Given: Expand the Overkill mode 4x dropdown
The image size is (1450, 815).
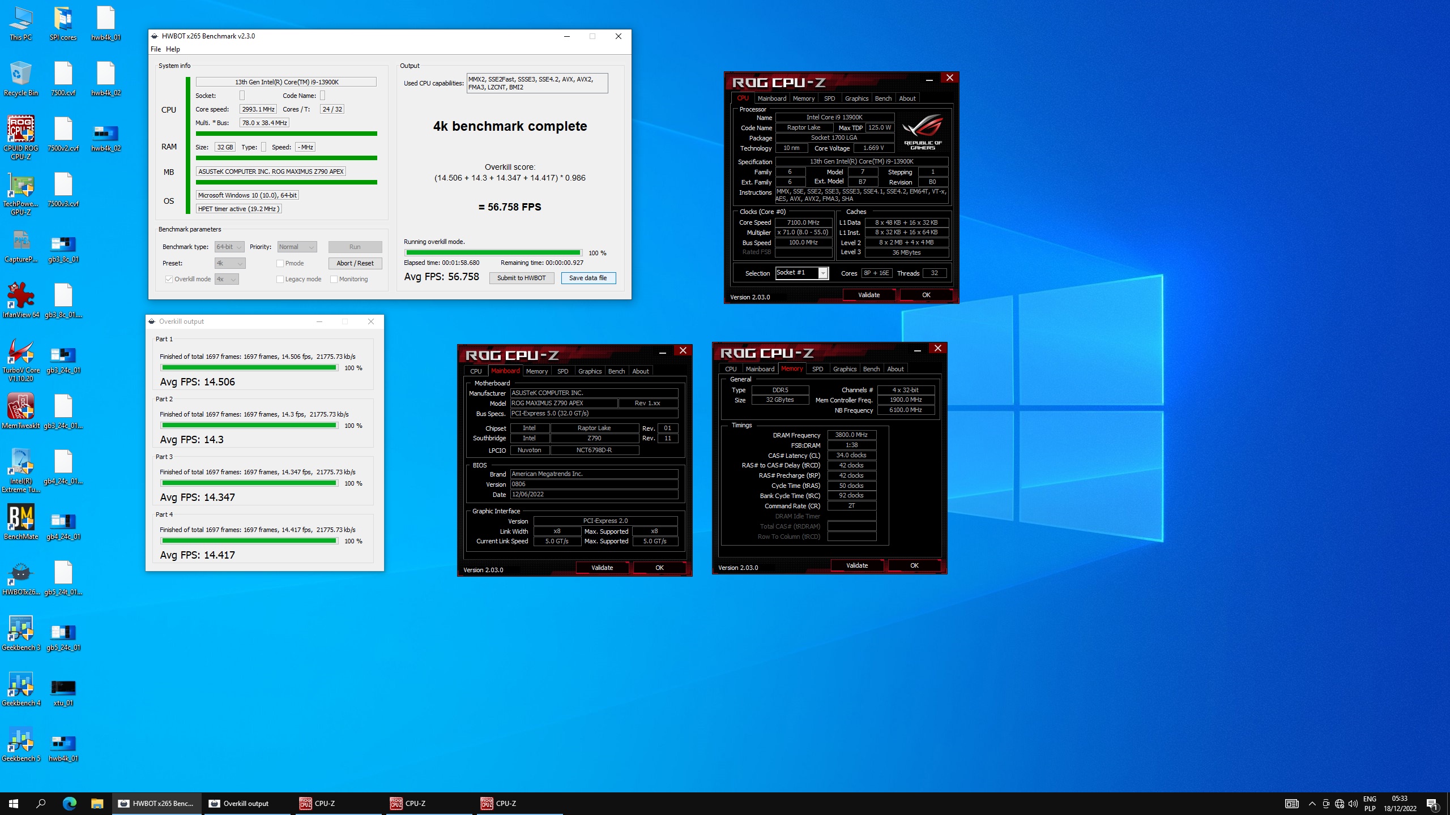Looking at the screenshot, I should (227, 279).
